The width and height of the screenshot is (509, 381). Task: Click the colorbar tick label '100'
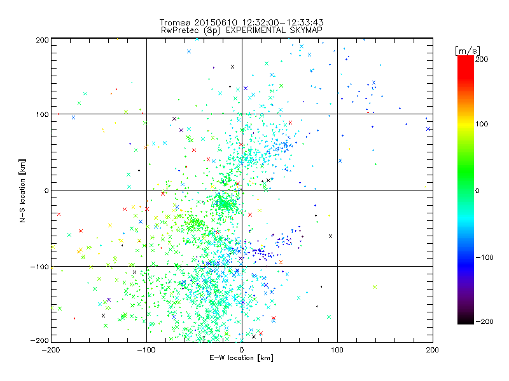(482, 124)
